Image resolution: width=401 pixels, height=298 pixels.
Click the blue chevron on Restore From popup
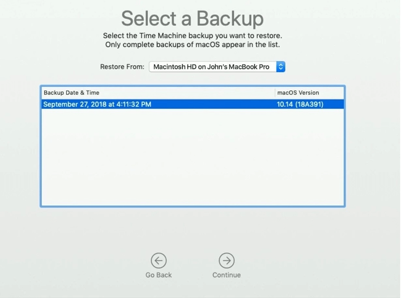(281, 67)
